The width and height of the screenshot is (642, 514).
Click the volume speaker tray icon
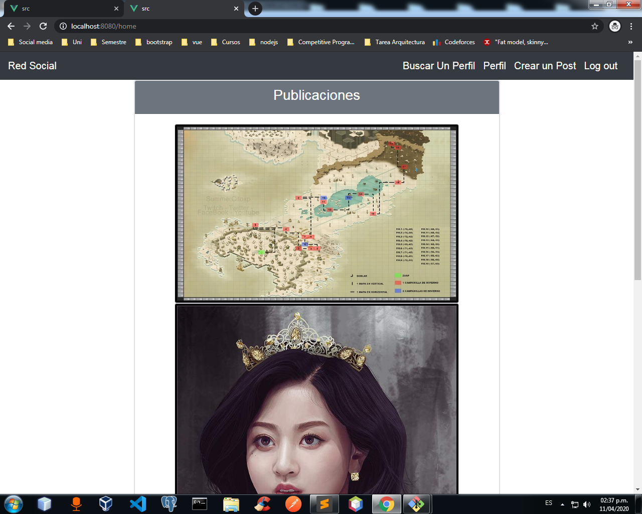point(587,504)
